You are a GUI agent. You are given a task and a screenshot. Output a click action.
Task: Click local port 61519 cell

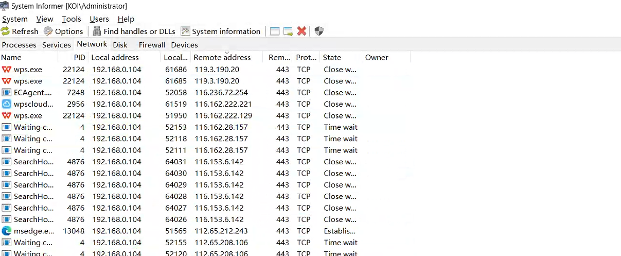click(x=176, y=104)
